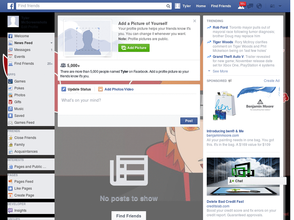Screen dimensions: 294x220
Task: Click the creditslab.com link
Action: point(218,206)
